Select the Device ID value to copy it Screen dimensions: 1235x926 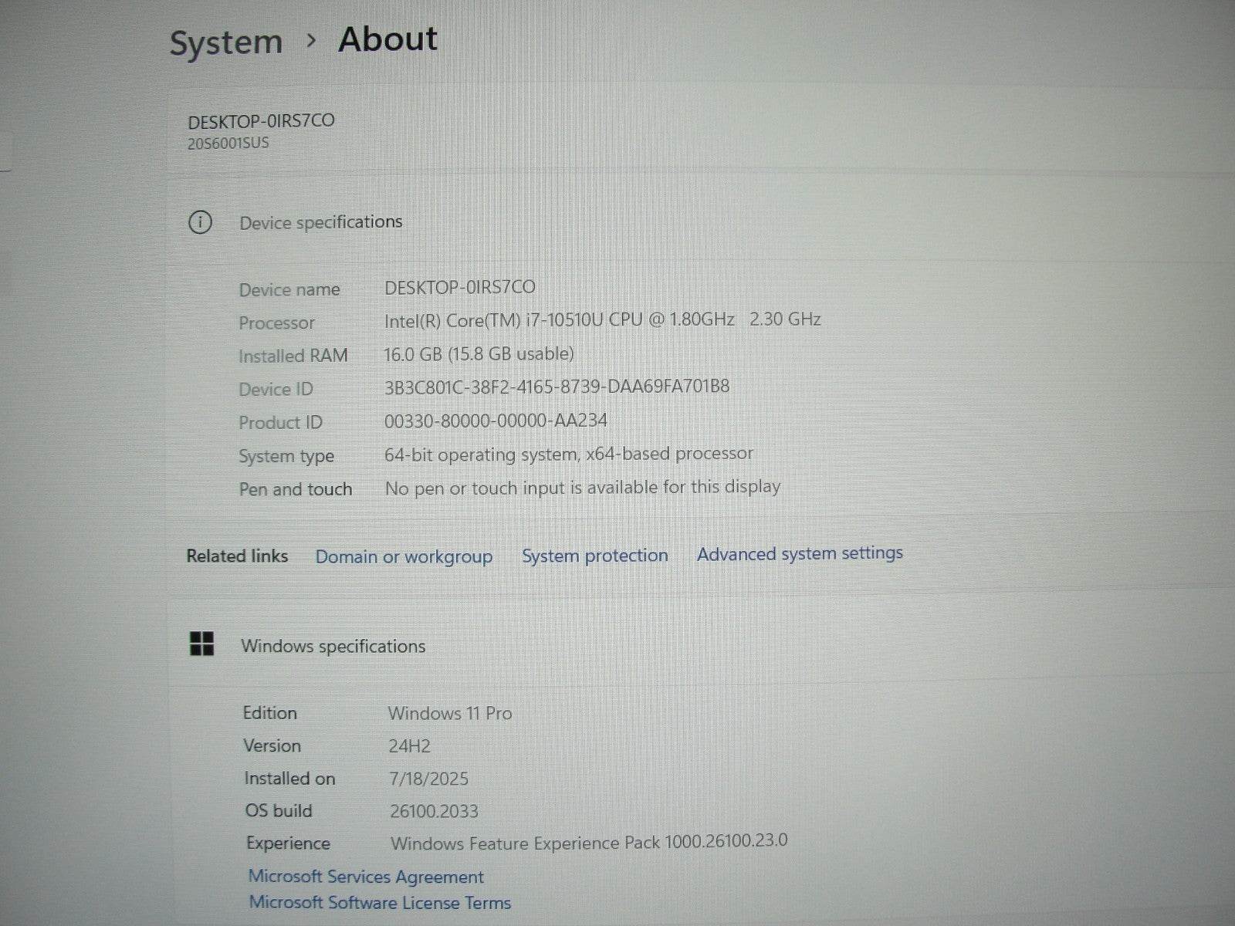(558, 386)
